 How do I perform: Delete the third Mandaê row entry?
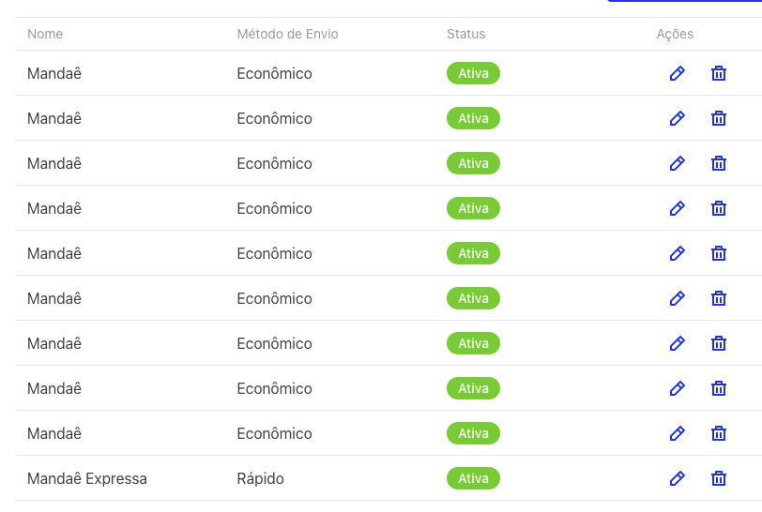(x=719, y=163)
